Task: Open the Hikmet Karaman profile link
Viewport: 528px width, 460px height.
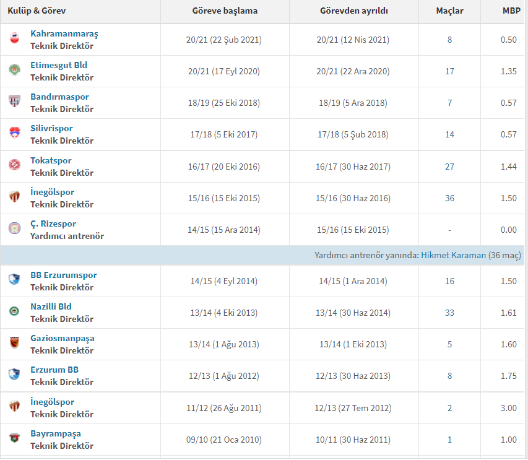Action: point(453,255)
